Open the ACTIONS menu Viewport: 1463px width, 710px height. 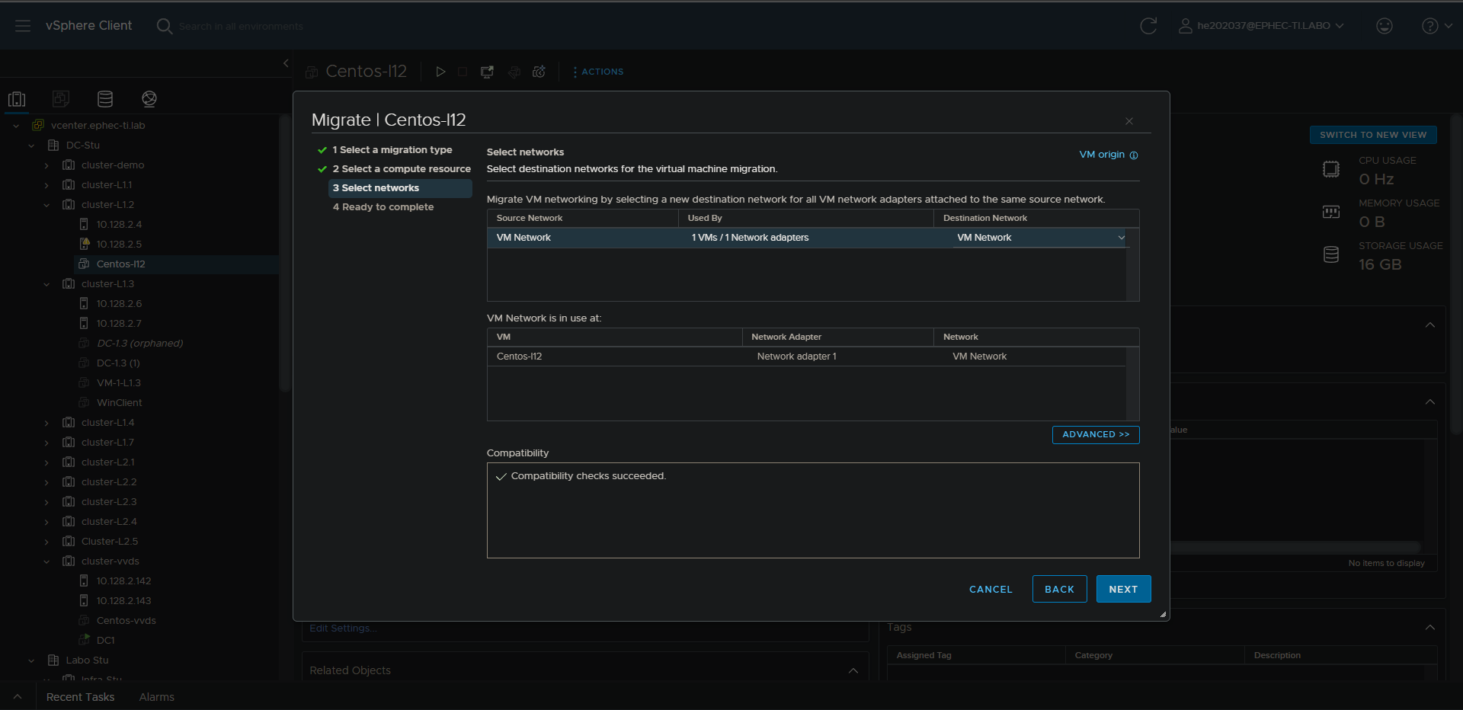coord(598,72)
